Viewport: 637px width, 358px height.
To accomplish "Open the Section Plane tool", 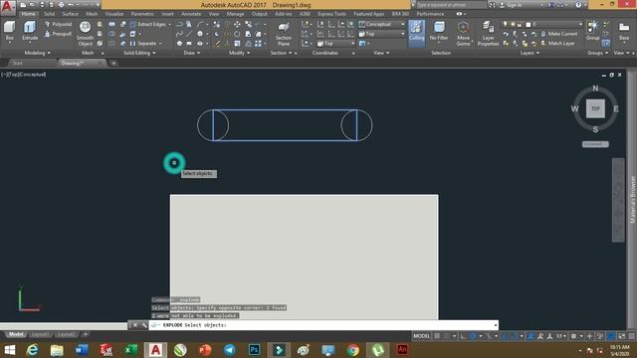I will 284,34.
